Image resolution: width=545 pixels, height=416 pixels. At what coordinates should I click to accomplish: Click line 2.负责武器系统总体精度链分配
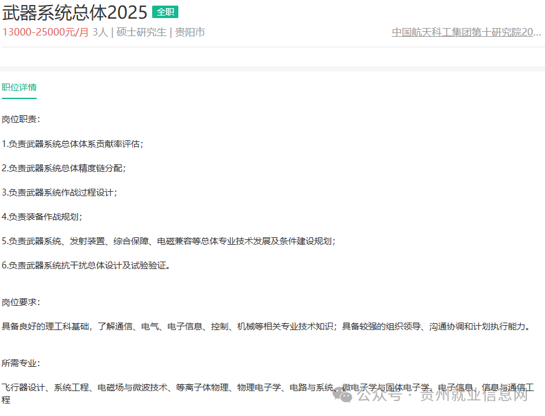click(64, 168)
